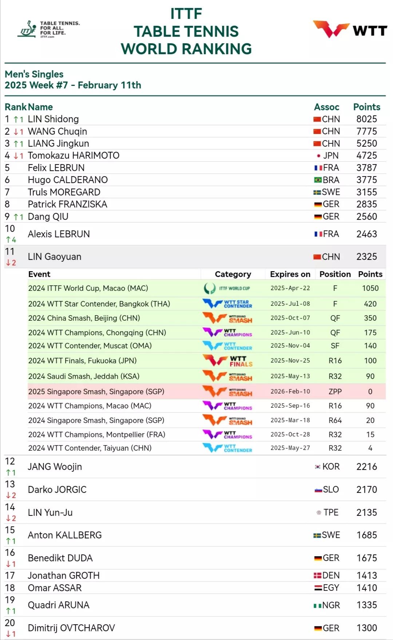The width and height of the screenshot is (393, 640).
Task: Click Smash logo in 2025 Singapore Smash row
Action: pos(227,391)
